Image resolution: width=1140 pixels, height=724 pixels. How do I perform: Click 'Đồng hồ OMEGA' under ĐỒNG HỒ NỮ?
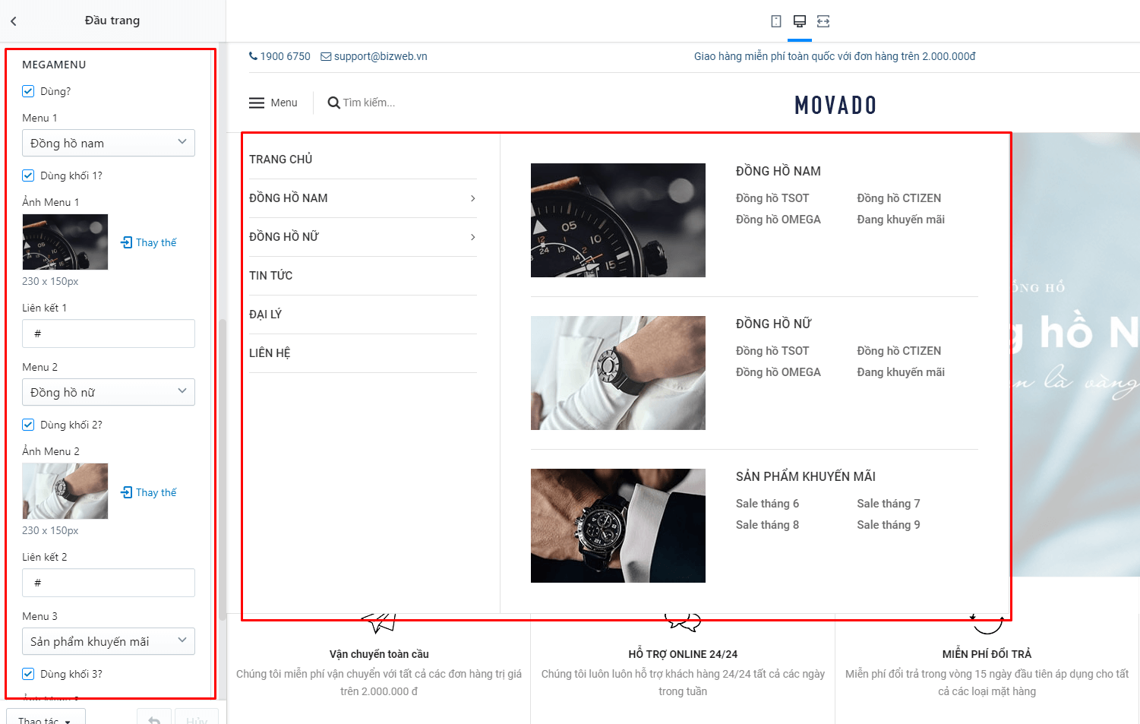[x=778, y=372]
